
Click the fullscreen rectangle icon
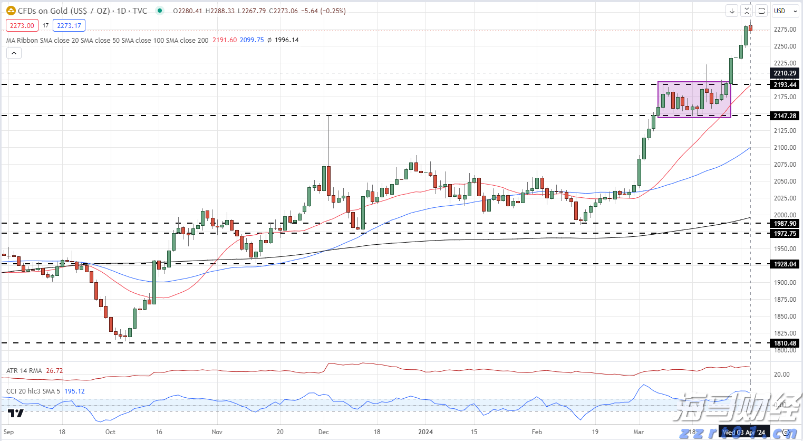761,11
